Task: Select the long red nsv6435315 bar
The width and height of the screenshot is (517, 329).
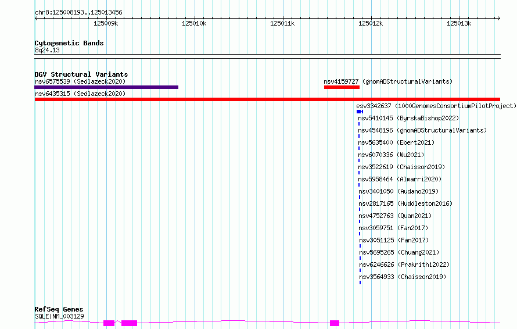Action: 267,99
